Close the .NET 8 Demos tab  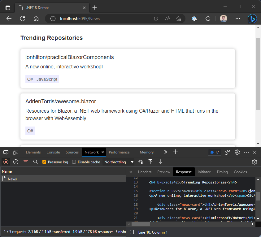pos(85,8)
